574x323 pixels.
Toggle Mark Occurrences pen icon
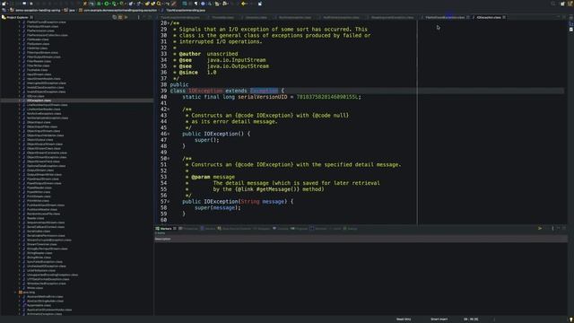click(174, 4)
